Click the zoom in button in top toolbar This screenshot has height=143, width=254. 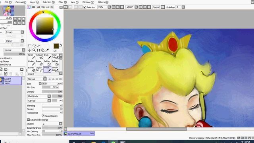(118, 7)
